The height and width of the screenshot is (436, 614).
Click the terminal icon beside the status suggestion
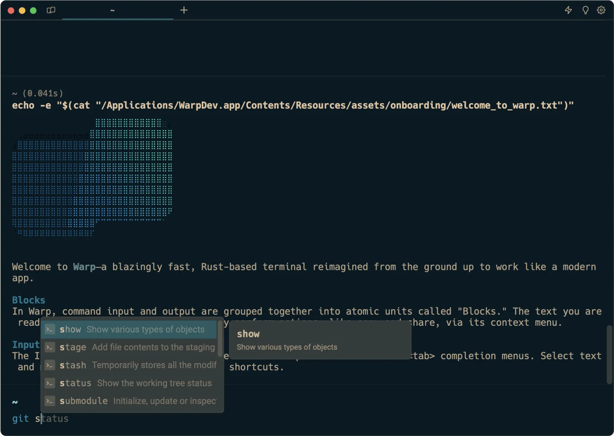pyautogui.click(x=49, y=383)
